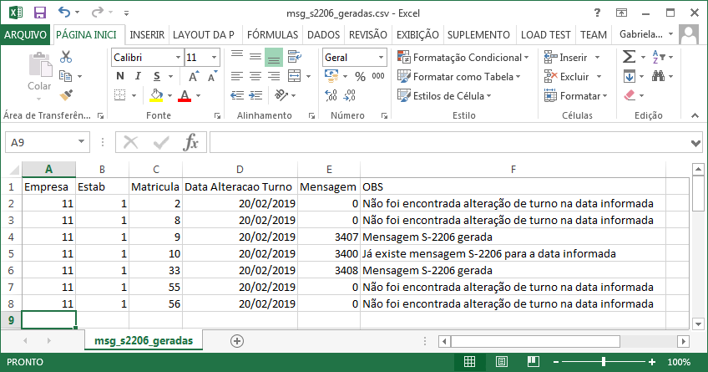Toggle bottom align button in the ribbon
The height and width of the screenshot is (372, 708).
[274, 57]
